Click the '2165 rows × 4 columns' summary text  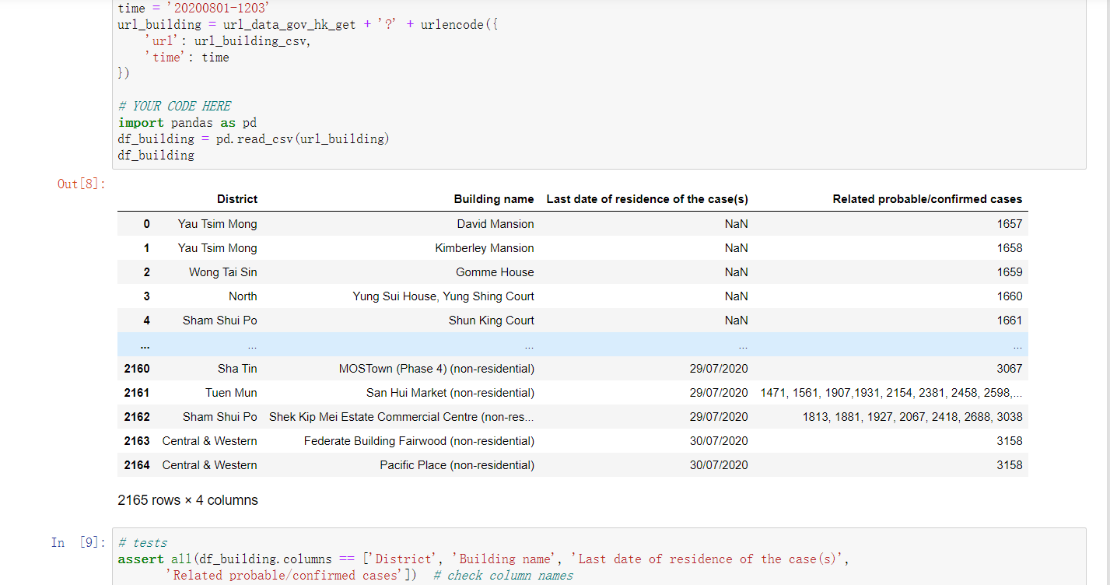[x=187, y=499]
